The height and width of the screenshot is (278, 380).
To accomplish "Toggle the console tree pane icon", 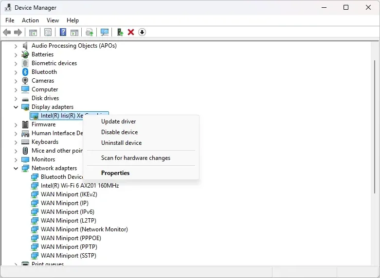I will [33, 32].
